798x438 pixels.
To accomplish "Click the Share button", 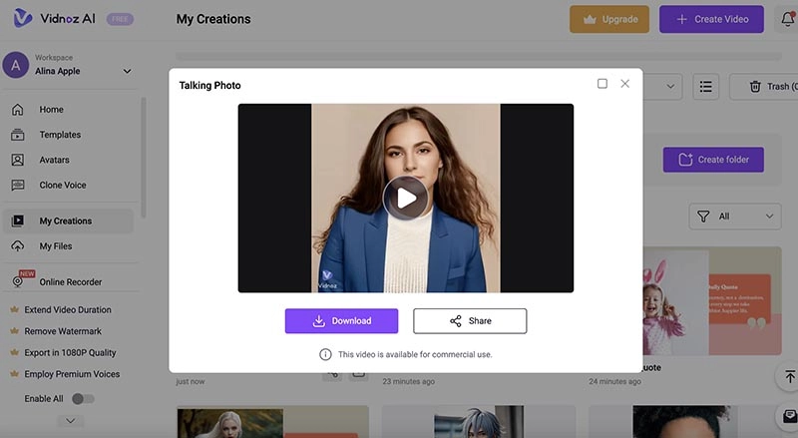I will [470, 321].
